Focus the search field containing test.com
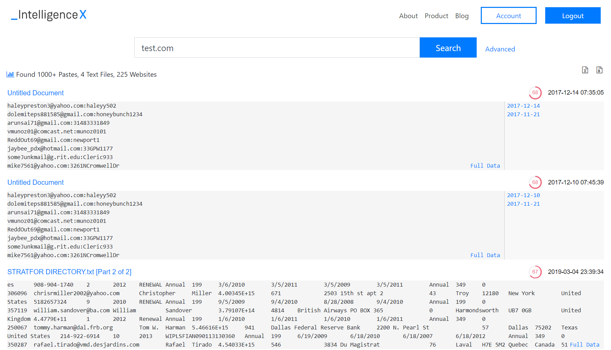 coord(277,48)
